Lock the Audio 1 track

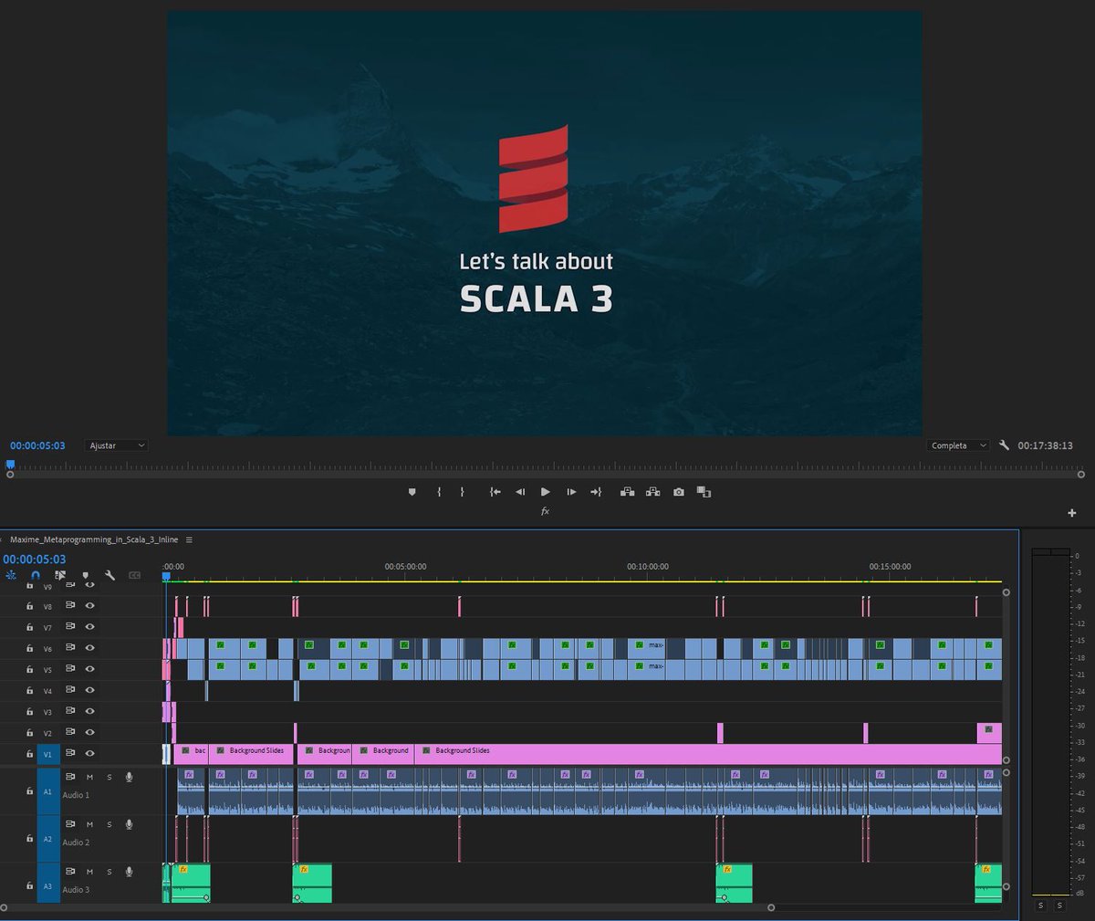click(29, 791)
